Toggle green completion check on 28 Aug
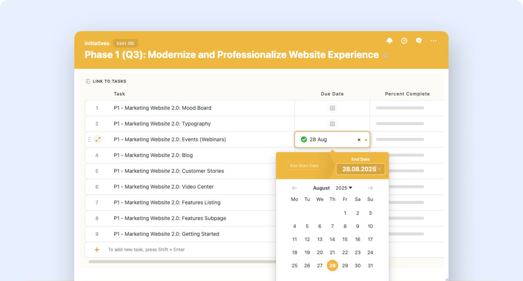 click(304, 140)
